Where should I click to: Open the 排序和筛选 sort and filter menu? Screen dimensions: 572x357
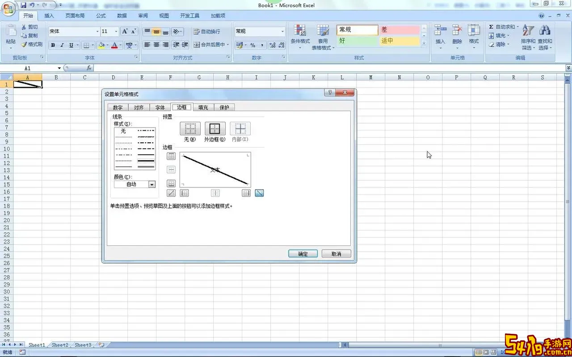click(x=528, y=37)
